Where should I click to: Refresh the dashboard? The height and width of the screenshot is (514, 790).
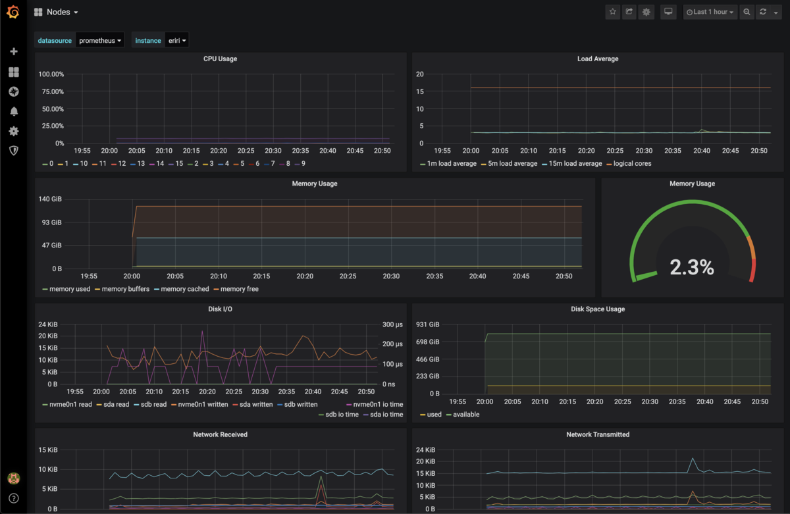click(x=763, y=12)
